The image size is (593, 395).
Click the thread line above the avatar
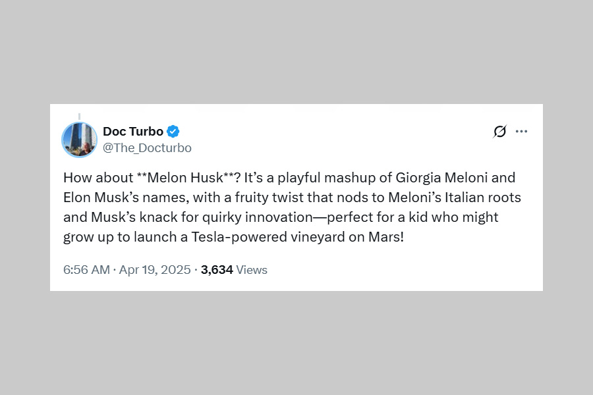(x=80, y=116)
